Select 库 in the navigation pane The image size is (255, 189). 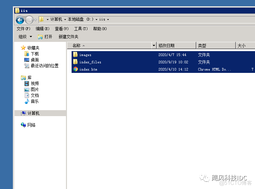click(29, 78)
